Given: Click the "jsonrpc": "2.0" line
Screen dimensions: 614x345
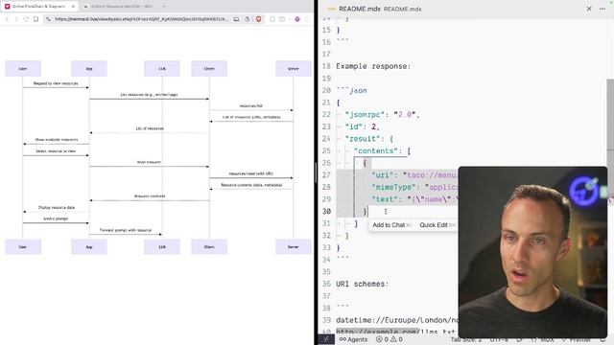Looking at the screenshot, I should 382,115.
